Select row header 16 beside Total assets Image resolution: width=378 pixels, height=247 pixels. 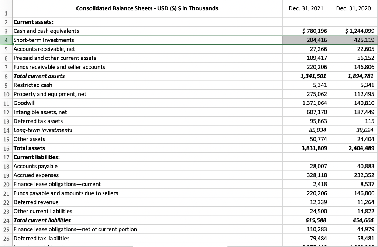click(x=6, y=148)
